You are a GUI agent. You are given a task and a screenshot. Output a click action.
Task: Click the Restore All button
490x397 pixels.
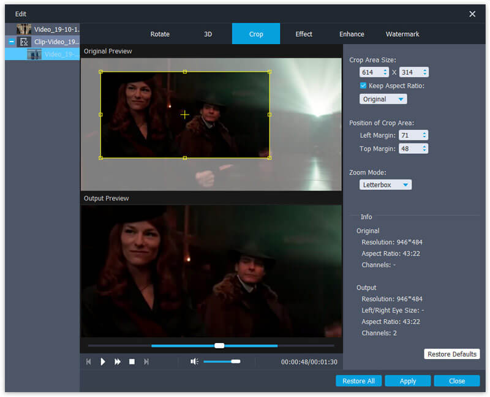click(x=359, y=381)
